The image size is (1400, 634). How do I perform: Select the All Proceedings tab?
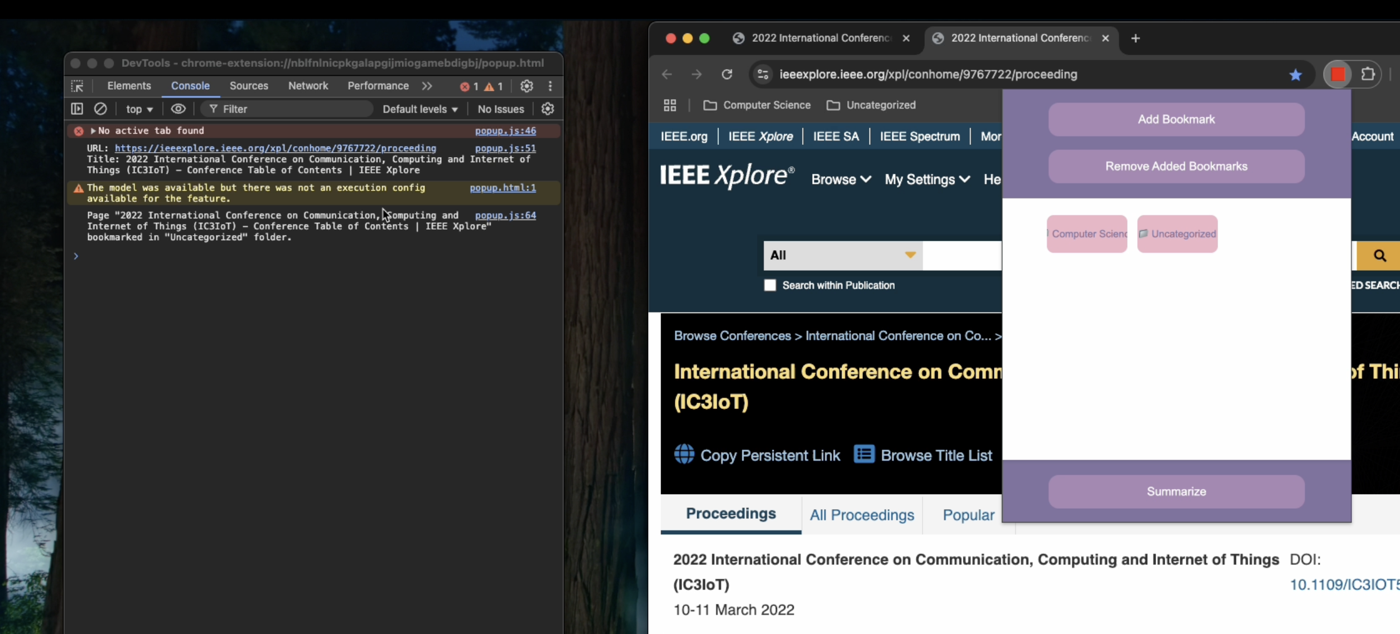pyautogui.click(x=862, y=515)
